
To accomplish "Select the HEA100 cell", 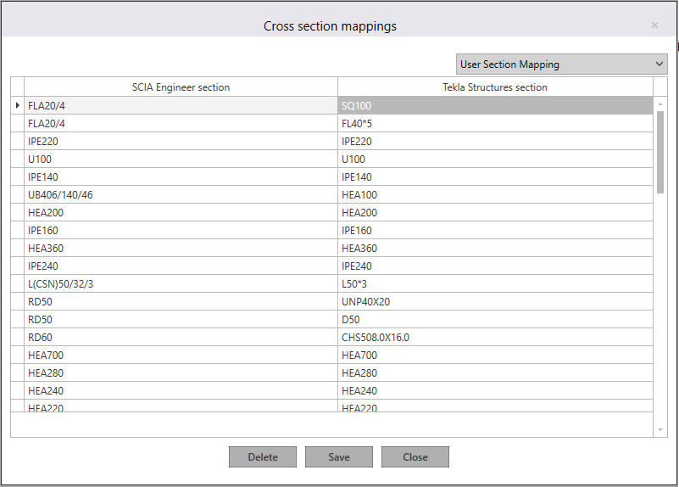I will tap(495, 194).
